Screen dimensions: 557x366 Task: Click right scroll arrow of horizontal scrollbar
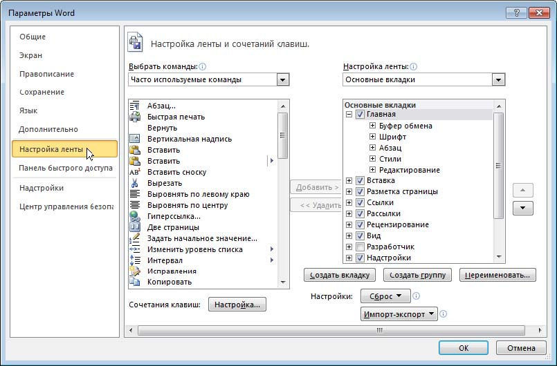[x=540, y=330]
